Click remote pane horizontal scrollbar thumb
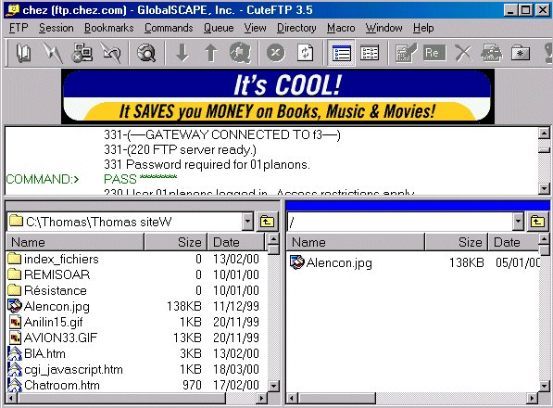553x408 pixels. click(x=336, y=399)
